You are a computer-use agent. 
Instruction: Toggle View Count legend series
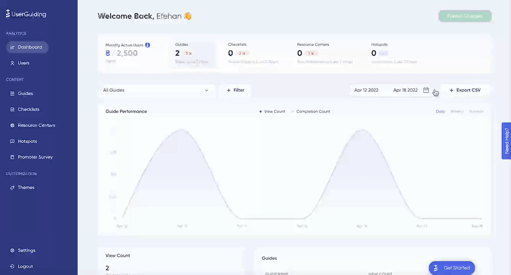[272, 112]
